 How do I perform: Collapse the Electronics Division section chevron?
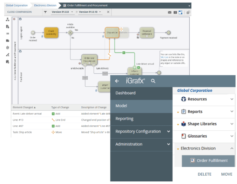[232, 148]
